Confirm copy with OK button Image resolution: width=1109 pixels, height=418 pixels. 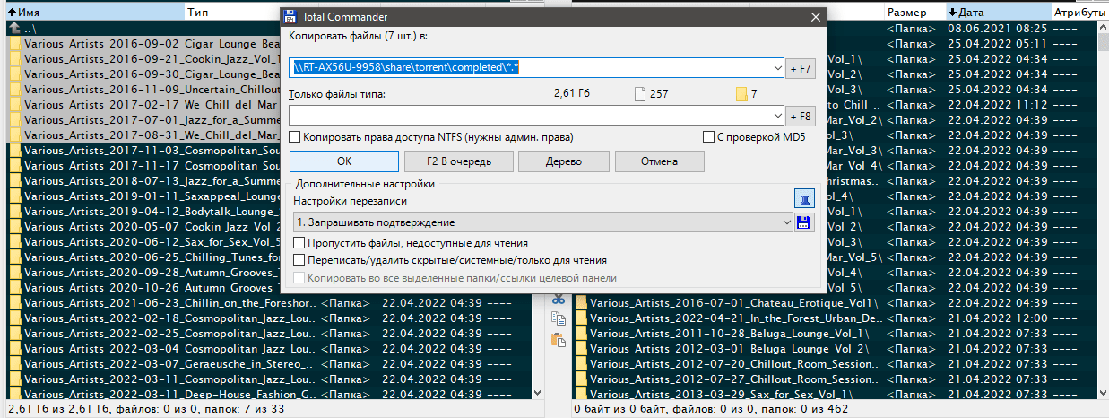tap(344, 161)
